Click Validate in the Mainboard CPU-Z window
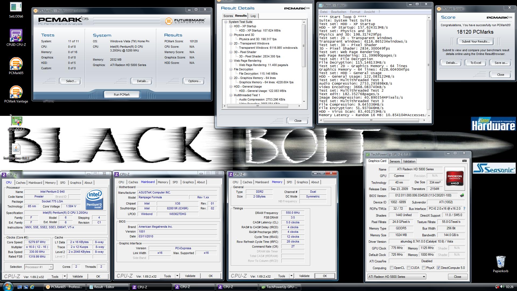Viewport: 517px width, 291px height. tap(190, 276)
